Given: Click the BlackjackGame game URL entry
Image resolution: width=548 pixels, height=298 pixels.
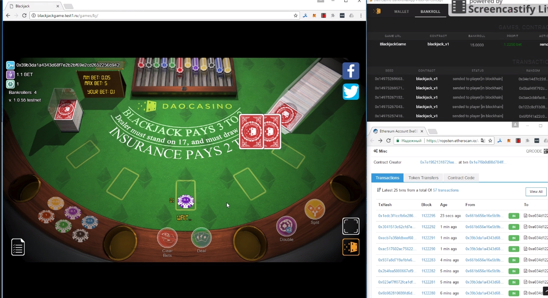Looking at the screenshot, I should pyautogui.click(x=393, y=44).
